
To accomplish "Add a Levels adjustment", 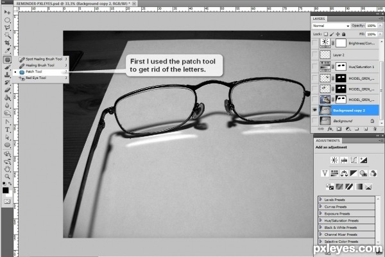I will tap(344, 160).
